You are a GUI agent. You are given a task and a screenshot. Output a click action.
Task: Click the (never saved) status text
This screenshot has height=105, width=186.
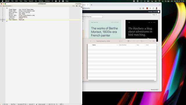click(42, 104)
